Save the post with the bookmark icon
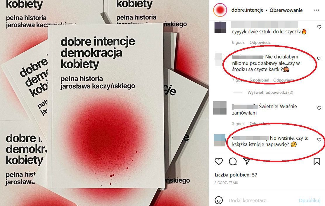 (x=317, y=162)
